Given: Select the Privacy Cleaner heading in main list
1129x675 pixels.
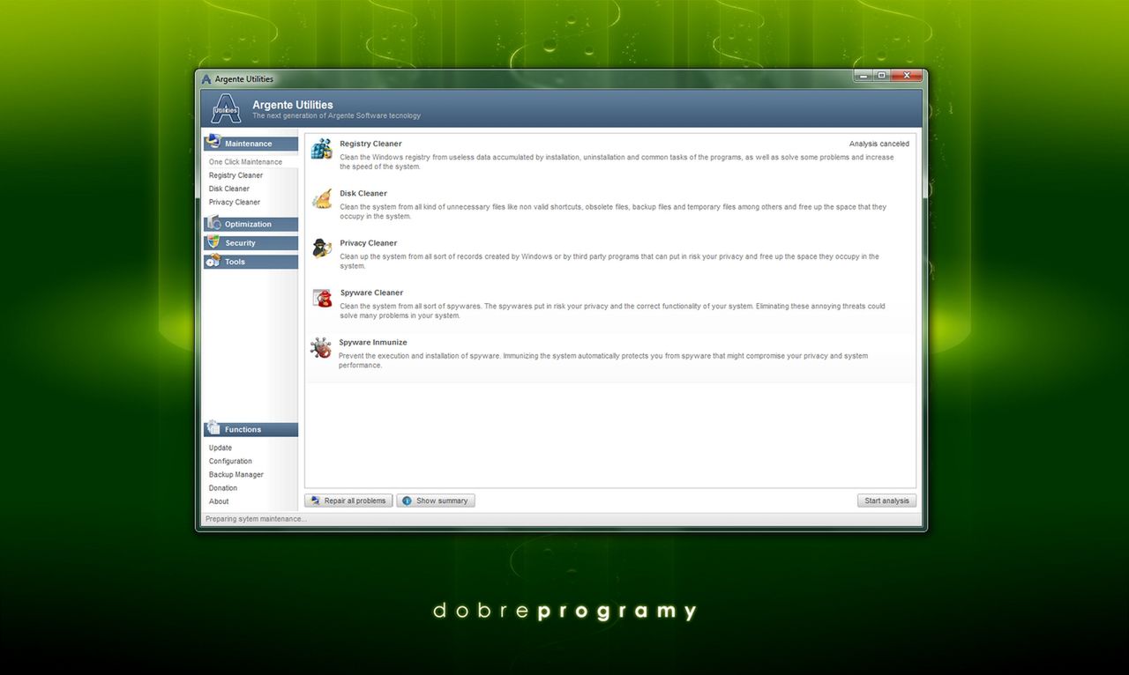Looking at the screenshot, I should (x=369, y=242).
